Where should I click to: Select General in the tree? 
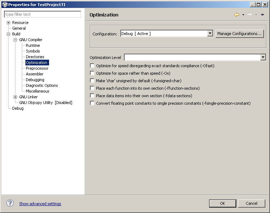(x=19, y=28)
